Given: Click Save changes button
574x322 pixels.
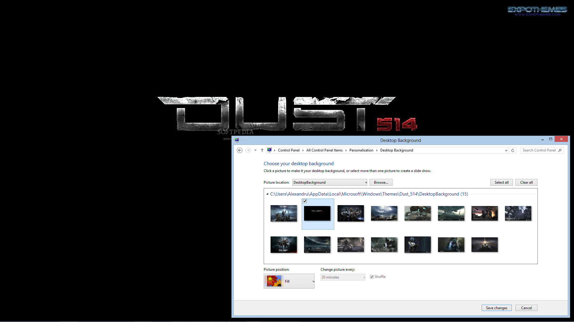Looking at the screenshot, I should click(497, 308).
